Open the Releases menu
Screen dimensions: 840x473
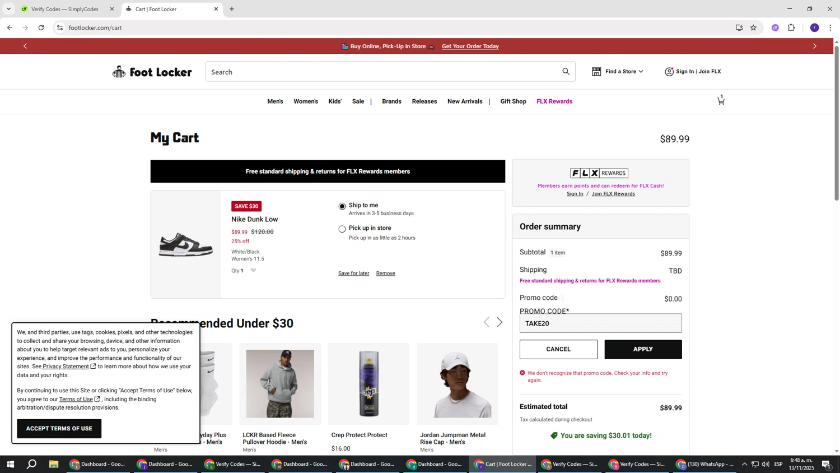424,101
